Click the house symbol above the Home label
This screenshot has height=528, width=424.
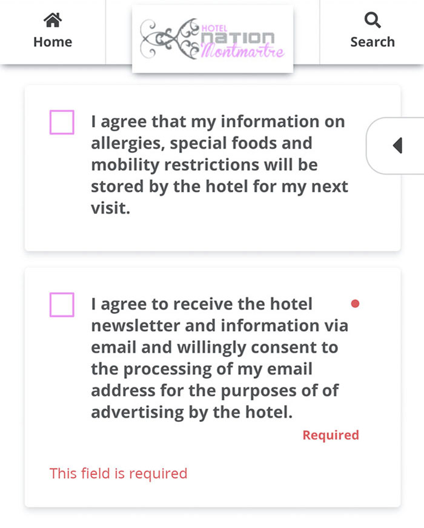52,20
